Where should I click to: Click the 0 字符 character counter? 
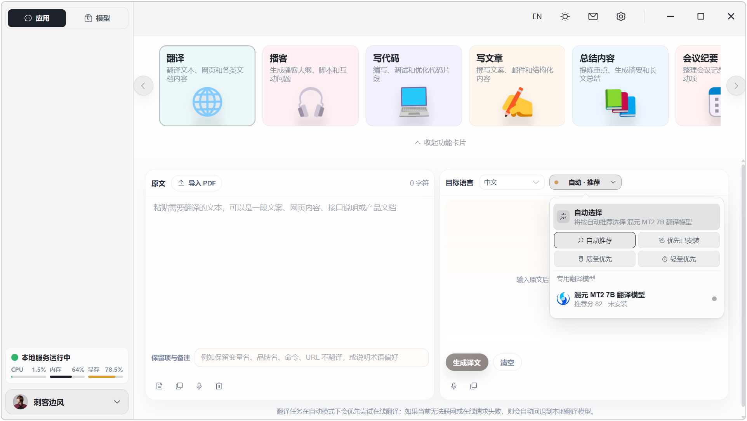tap(419, 183)
